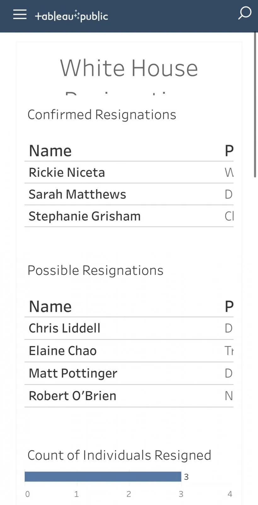
Task: Click the bar value label 3
Action: 186,477
